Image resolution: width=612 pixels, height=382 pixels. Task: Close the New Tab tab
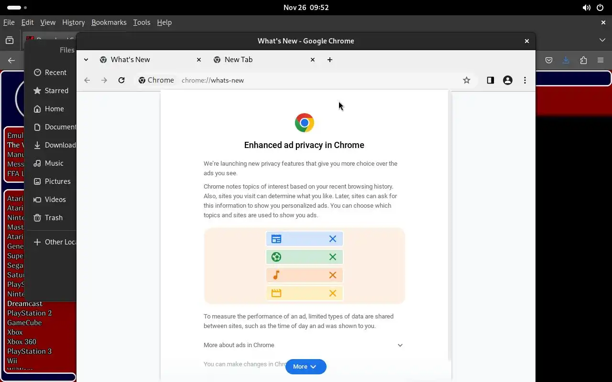(313, 60)
